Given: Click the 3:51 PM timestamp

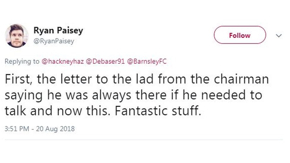Looking at the screenshot, I should coord(17,129).
